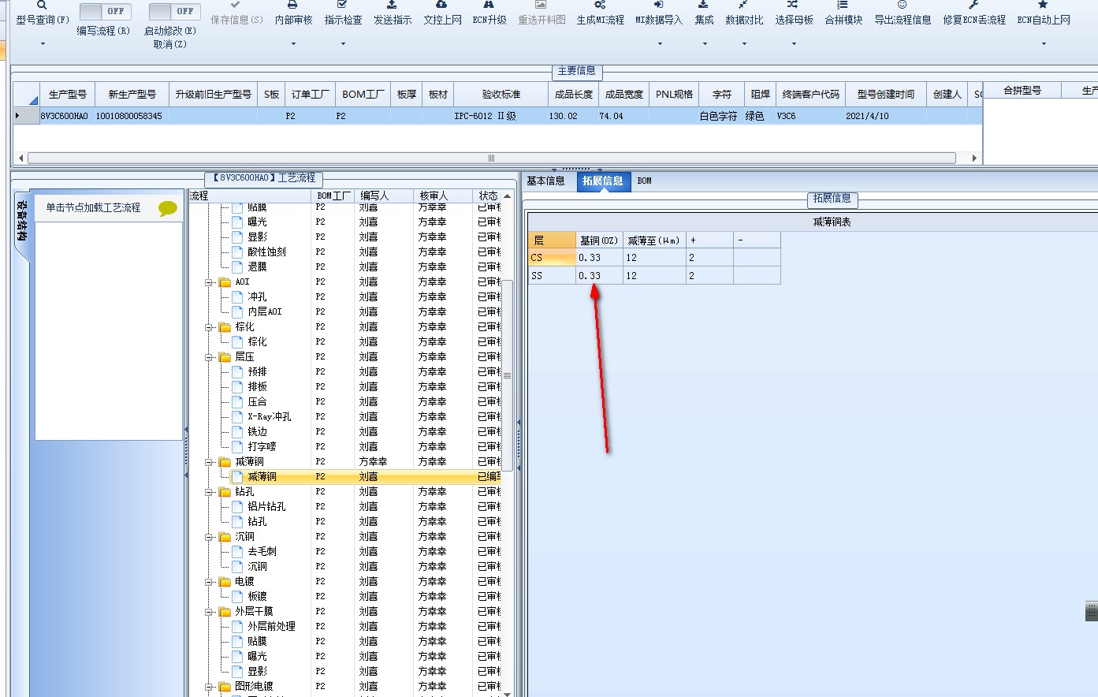The height and width of the screenshot is (697, 1098).
Task: Open dropdown arrow under 型号查询(F)
Action: tap(42, 44)
